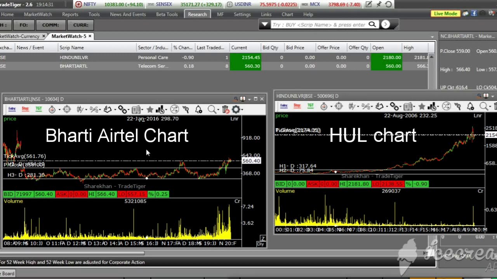
Task: Open MarketWatch menu
Action: (38, 14)
